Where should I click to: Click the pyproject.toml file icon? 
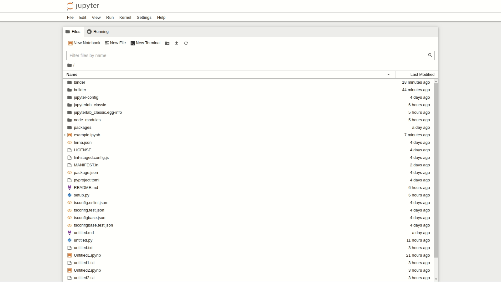70,180
